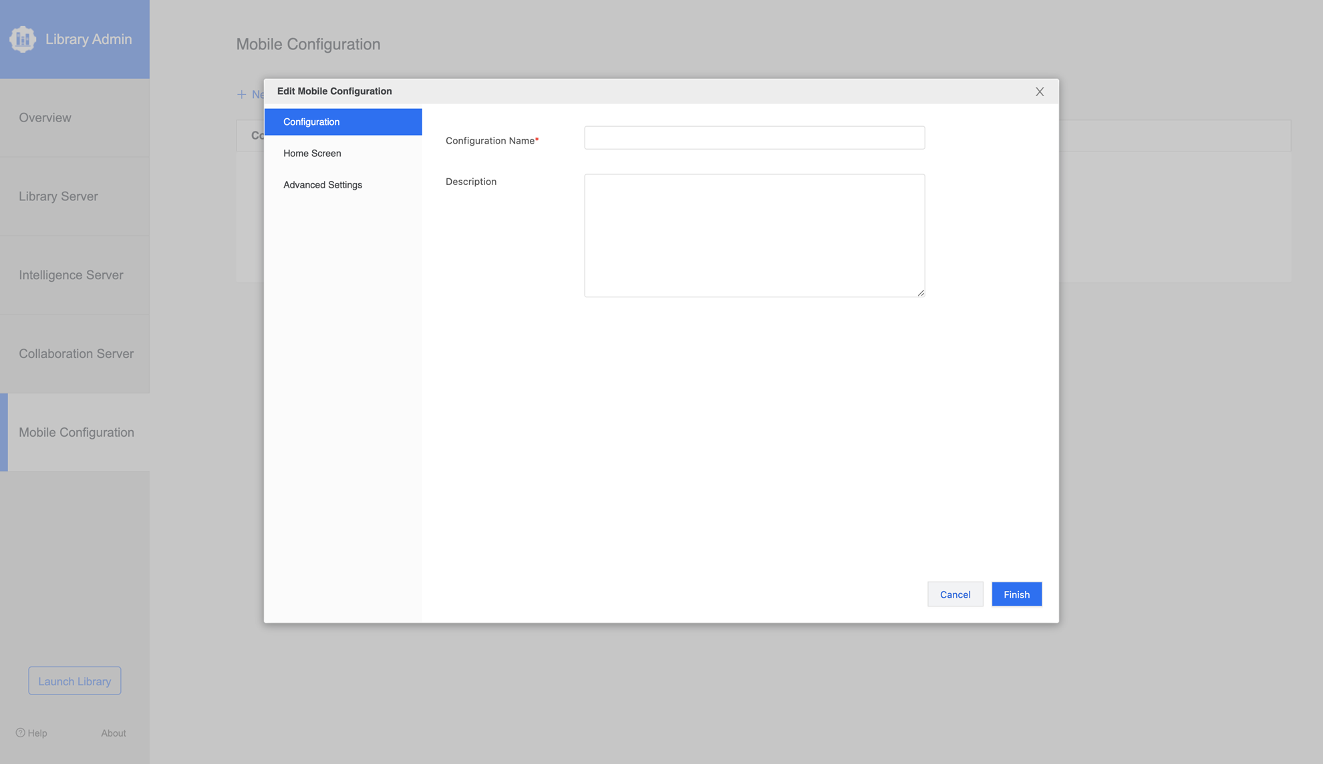Screen dimensions: 1323x764
Task: Click the Help question mark icon
Action: (21, 733)
